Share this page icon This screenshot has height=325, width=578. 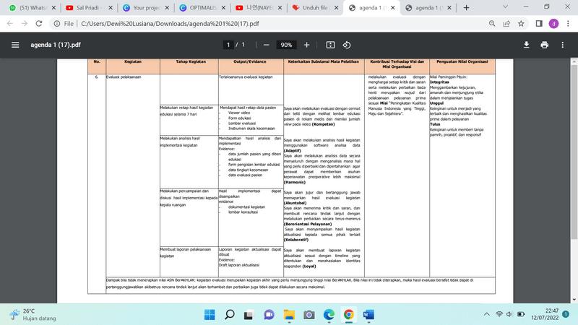click(506, 24)
